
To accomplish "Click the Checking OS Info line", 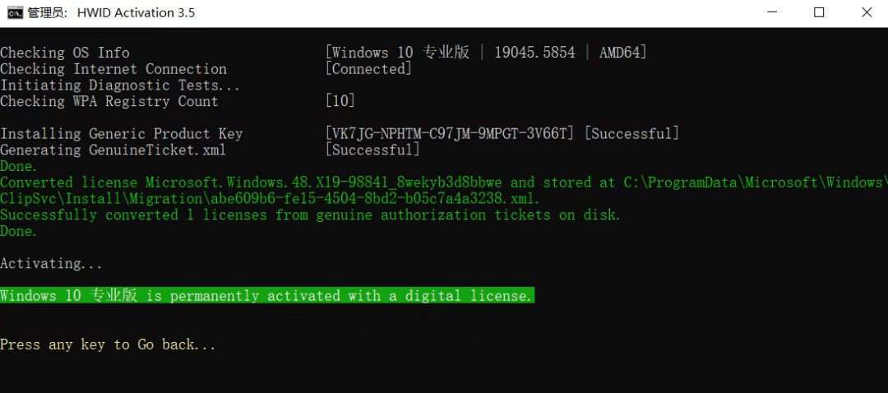I will tap(65, 53).
